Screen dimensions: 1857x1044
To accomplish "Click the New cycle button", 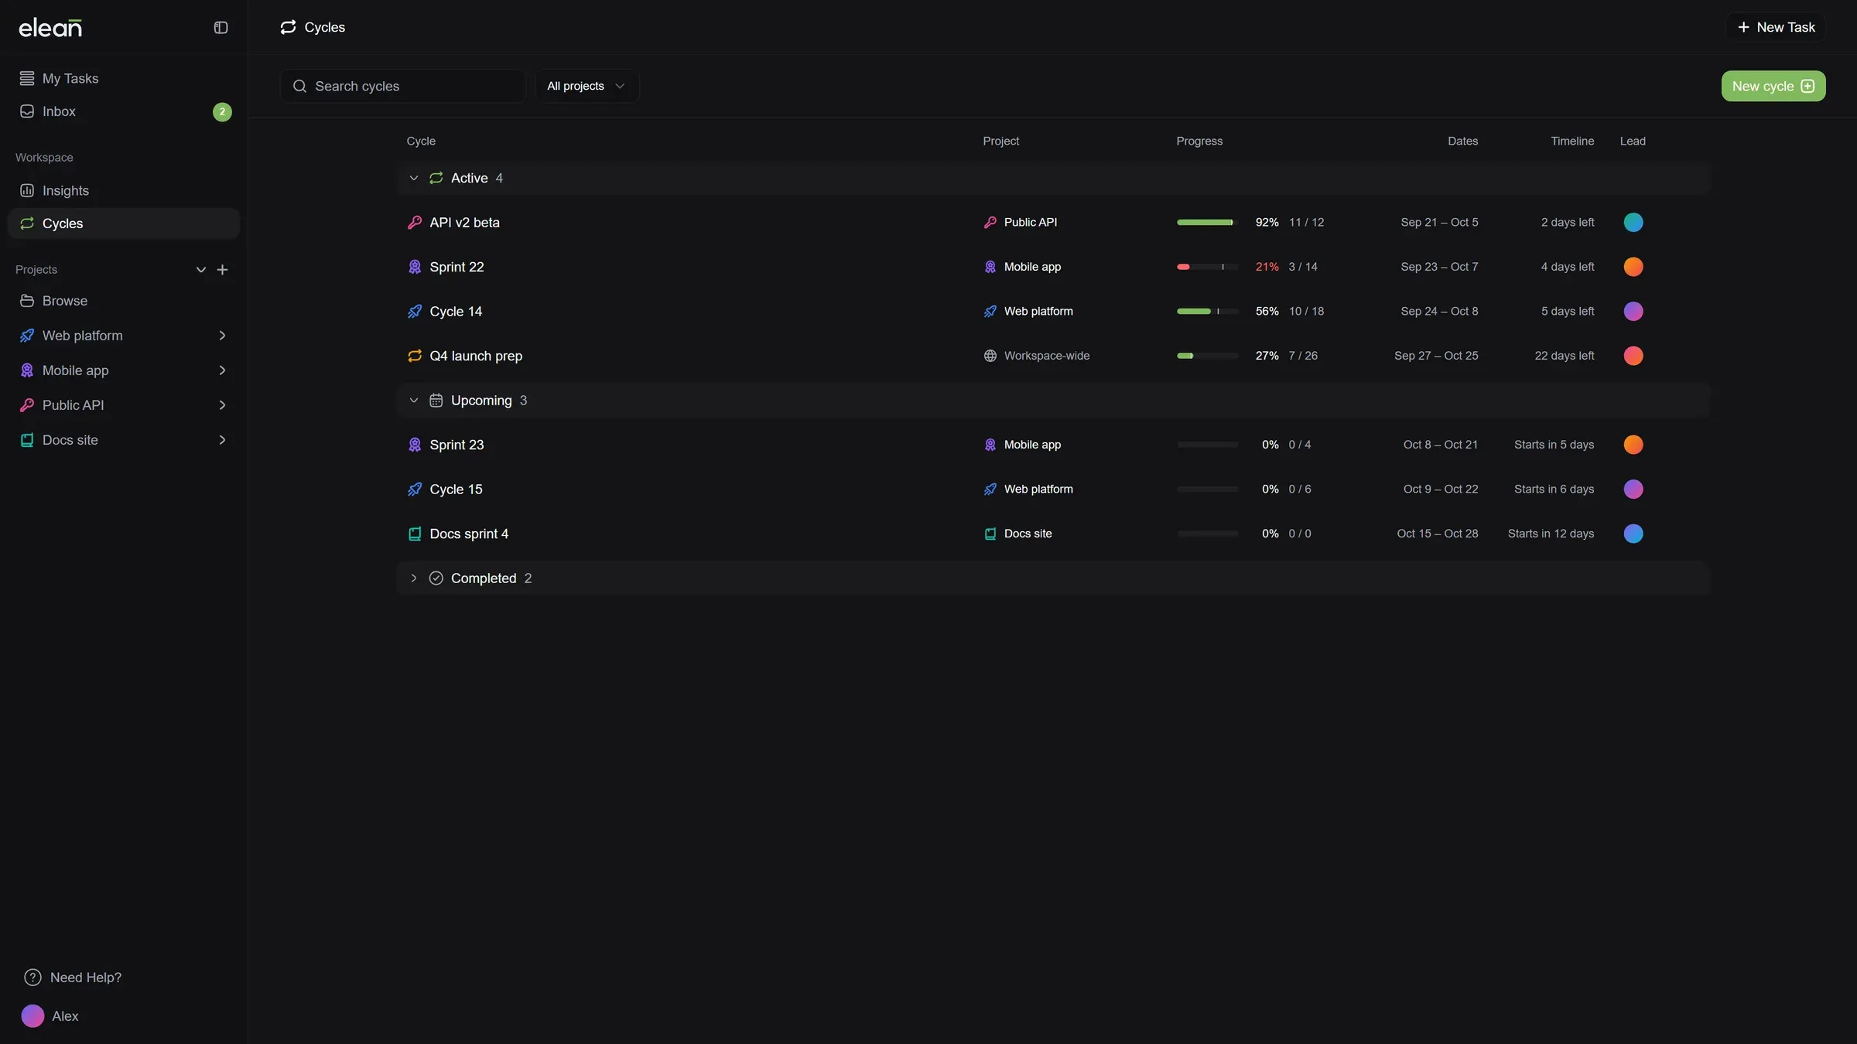I will (x=1773, y=86).
